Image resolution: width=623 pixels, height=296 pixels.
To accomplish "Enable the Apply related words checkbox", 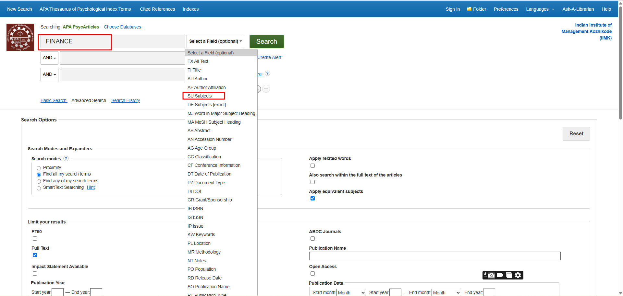I will pos(312,166).
